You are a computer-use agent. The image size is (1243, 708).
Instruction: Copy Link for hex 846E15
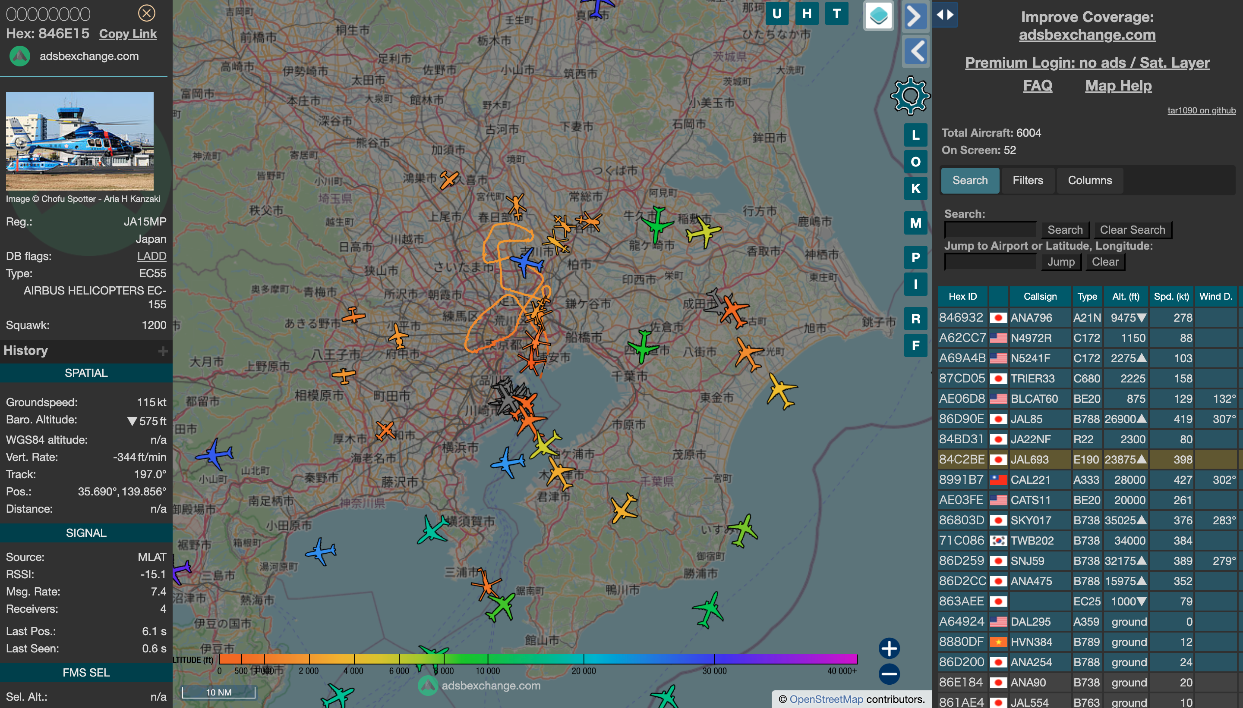(127, 34)
